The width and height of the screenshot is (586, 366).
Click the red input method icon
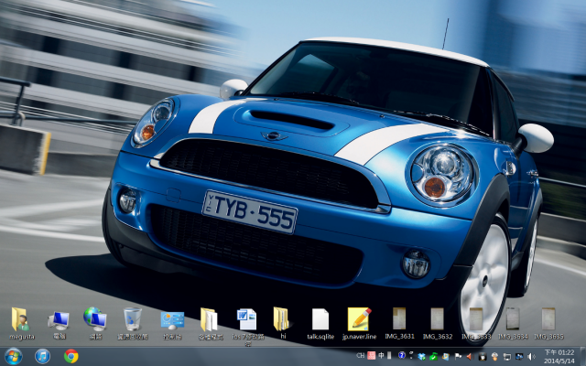(x=372, y=356)
